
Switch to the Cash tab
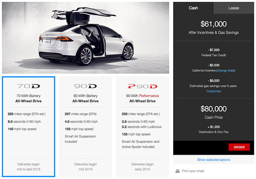point(194,8)
